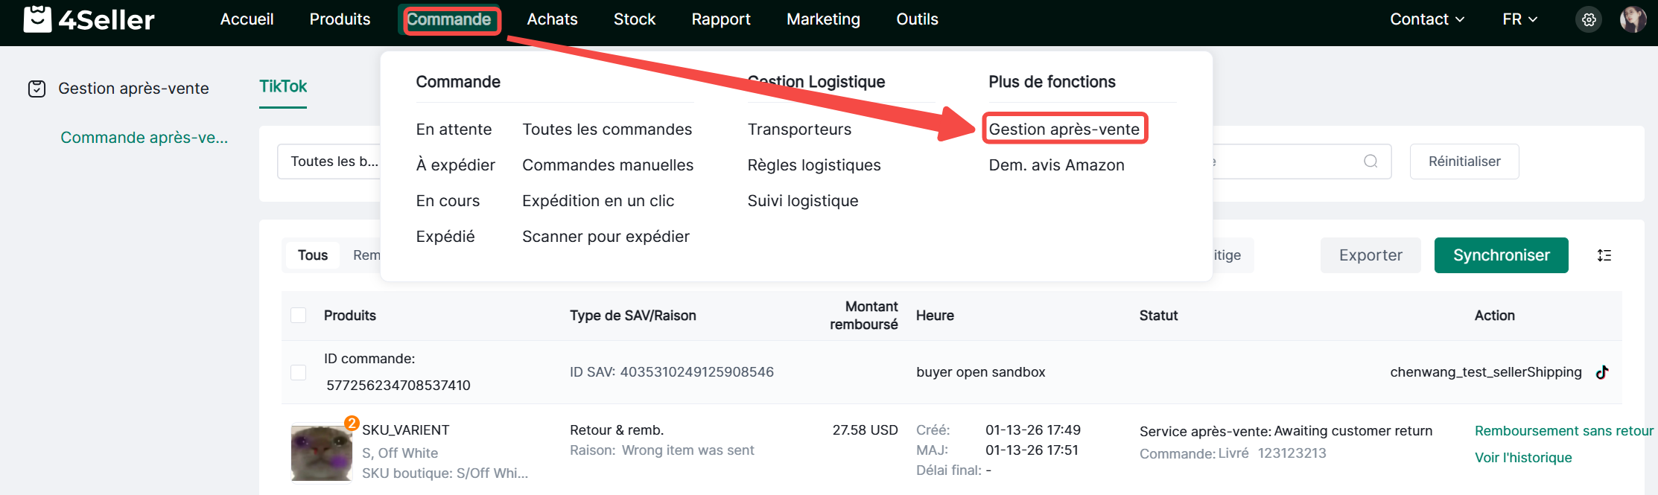
Task: Expand the Toutes les b... store dropdown
Action: pos(333,162)
